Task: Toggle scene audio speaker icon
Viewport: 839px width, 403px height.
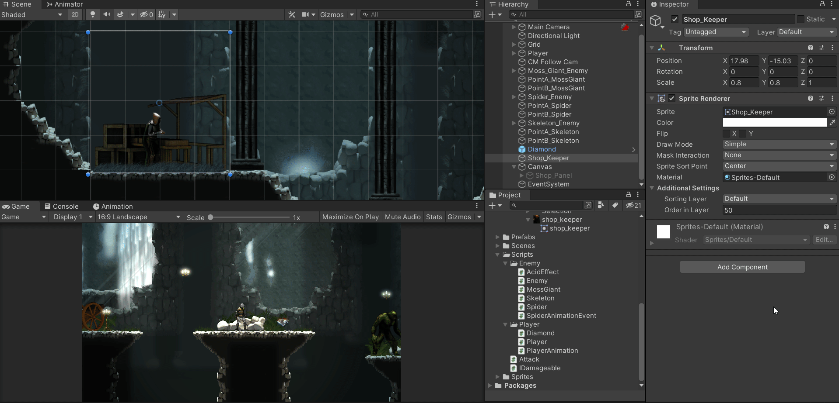Action: [x=106, y=14]
